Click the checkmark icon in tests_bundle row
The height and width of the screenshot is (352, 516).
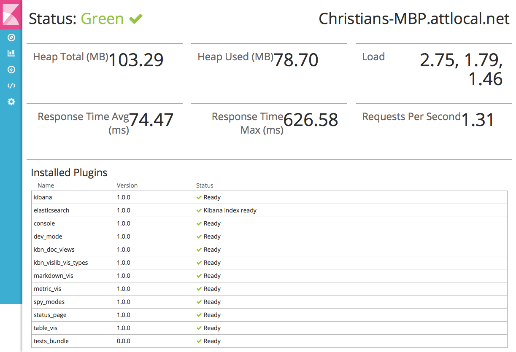199,341
